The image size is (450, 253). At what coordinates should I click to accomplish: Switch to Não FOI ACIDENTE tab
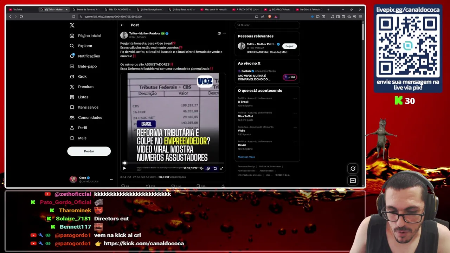click(118, 9)
